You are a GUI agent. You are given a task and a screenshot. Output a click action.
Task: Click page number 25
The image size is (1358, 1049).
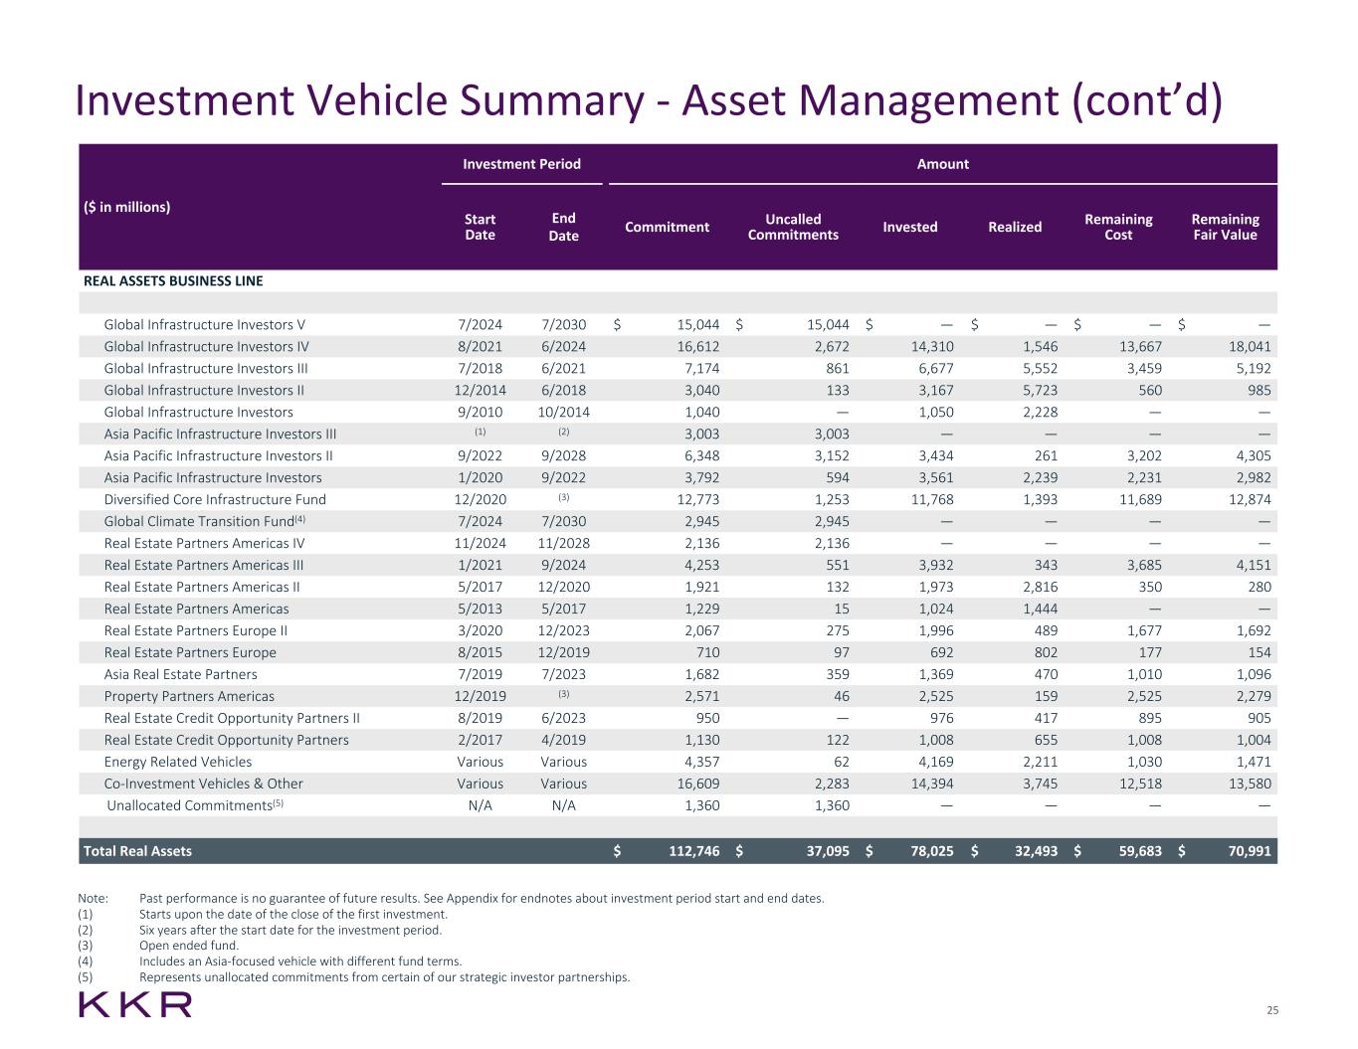point(1272,1011)
